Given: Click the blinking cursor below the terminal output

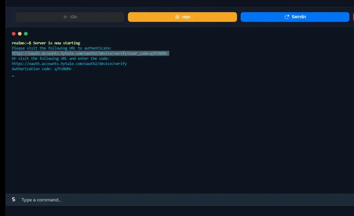Looking at the screenshot, I should point(13,76).
